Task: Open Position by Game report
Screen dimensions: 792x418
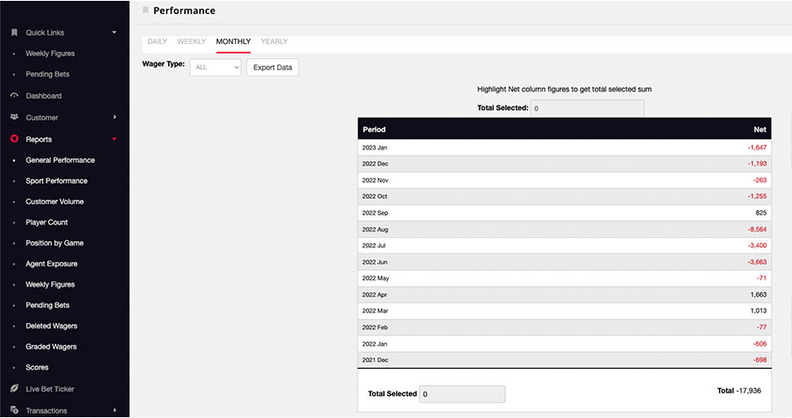Action: coord(55,243)
